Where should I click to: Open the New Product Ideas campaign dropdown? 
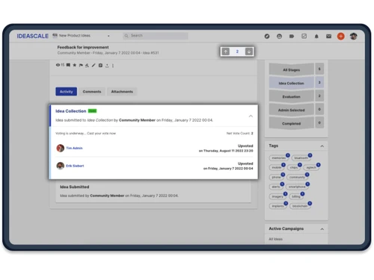pyautogui.click(x=81, y=36)
